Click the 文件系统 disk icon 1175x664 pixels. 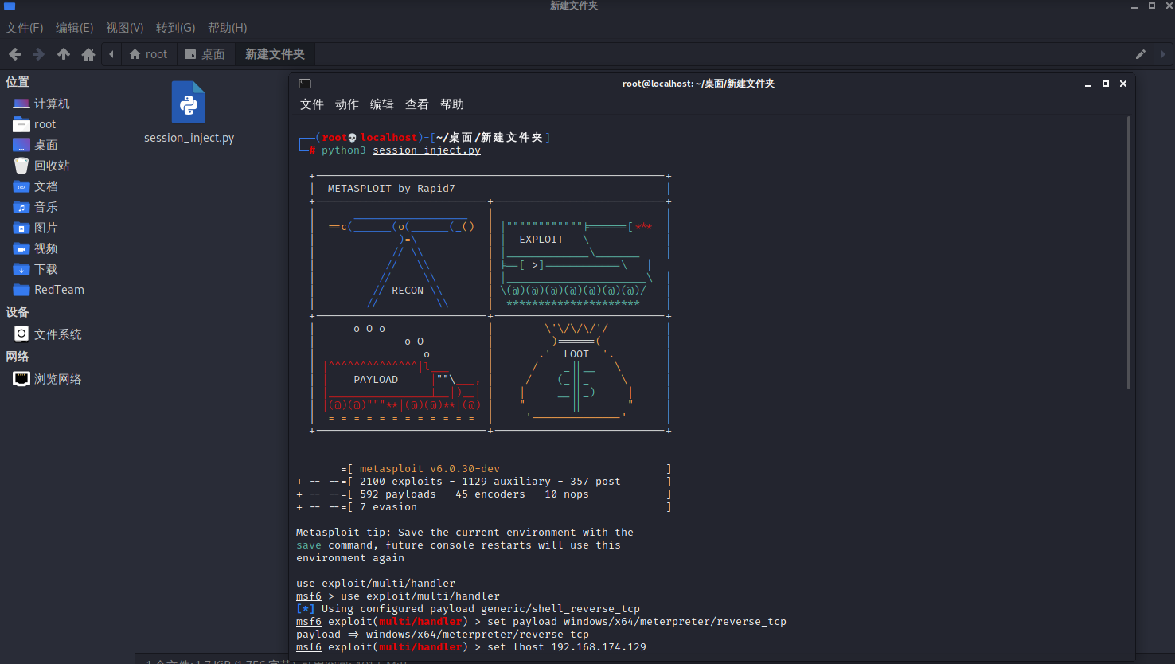tap(21, 334)
